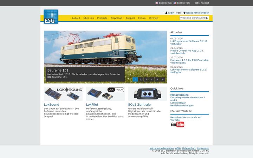Open Mobile Control Pro App 2.1.0 news
Image resolution: width=253 pixels, height=158 pixels.
point(187,52)
